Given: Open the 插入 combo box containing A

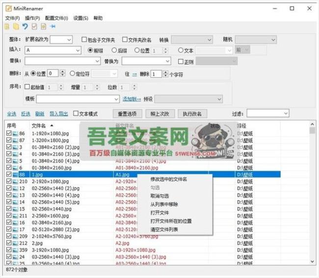Looking at the screenshot, I should [53, 50].
